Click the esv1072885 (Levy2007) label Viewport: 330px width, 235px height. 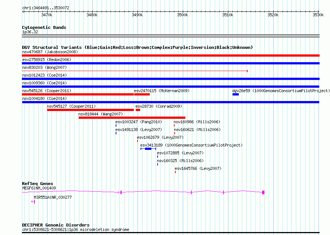click(x=180, y=153)
